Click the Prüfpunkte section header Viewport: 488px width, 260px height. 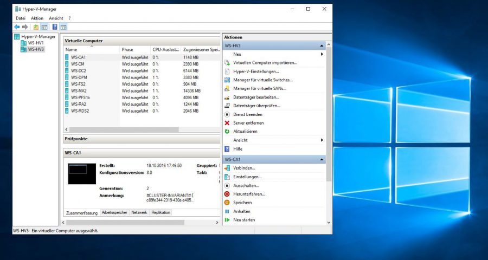pos(142,139)
